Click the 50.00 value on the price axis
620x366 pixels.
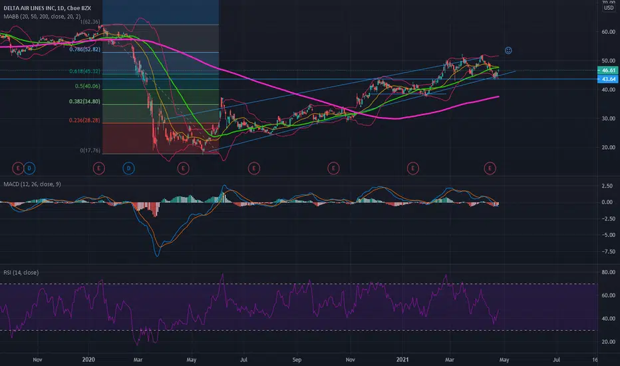click(609, 61)
